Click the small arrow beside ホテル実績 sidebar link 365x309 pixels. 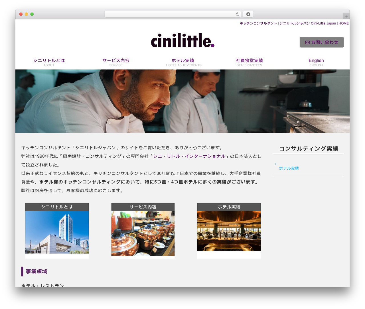(275, 164)
